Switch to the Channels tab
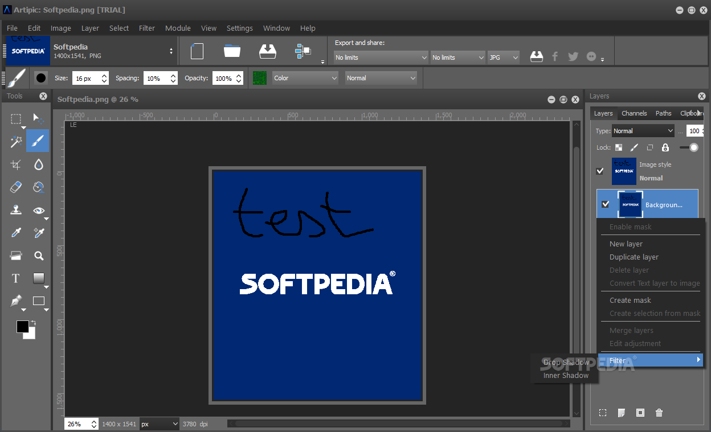This screenshot has height=432, width=711. coord(634,113)
